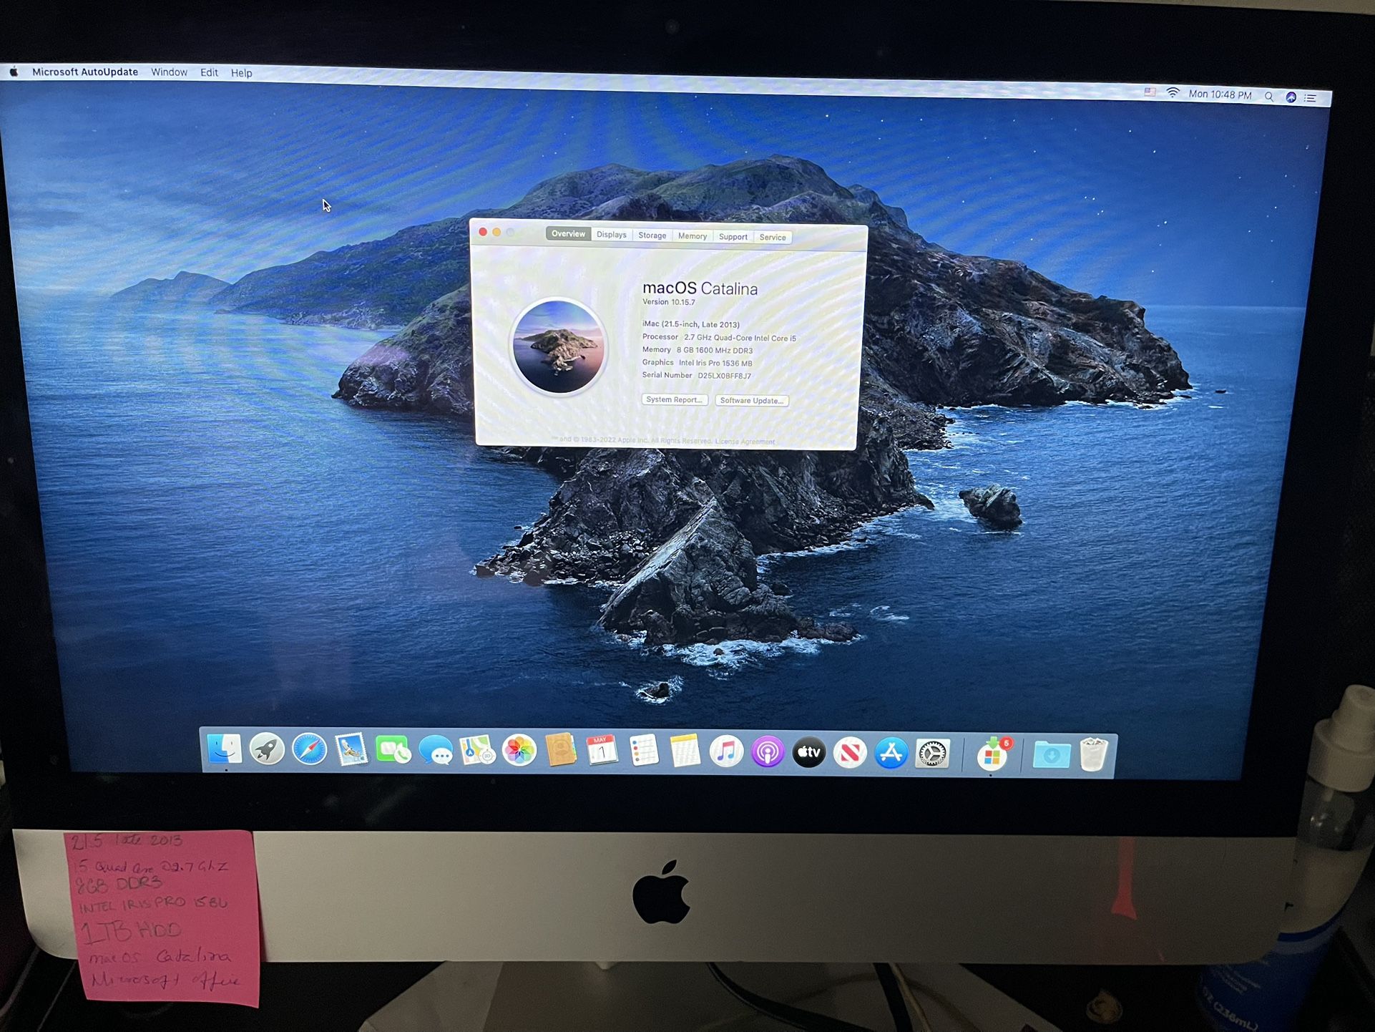Open News from the Dock

850,754
